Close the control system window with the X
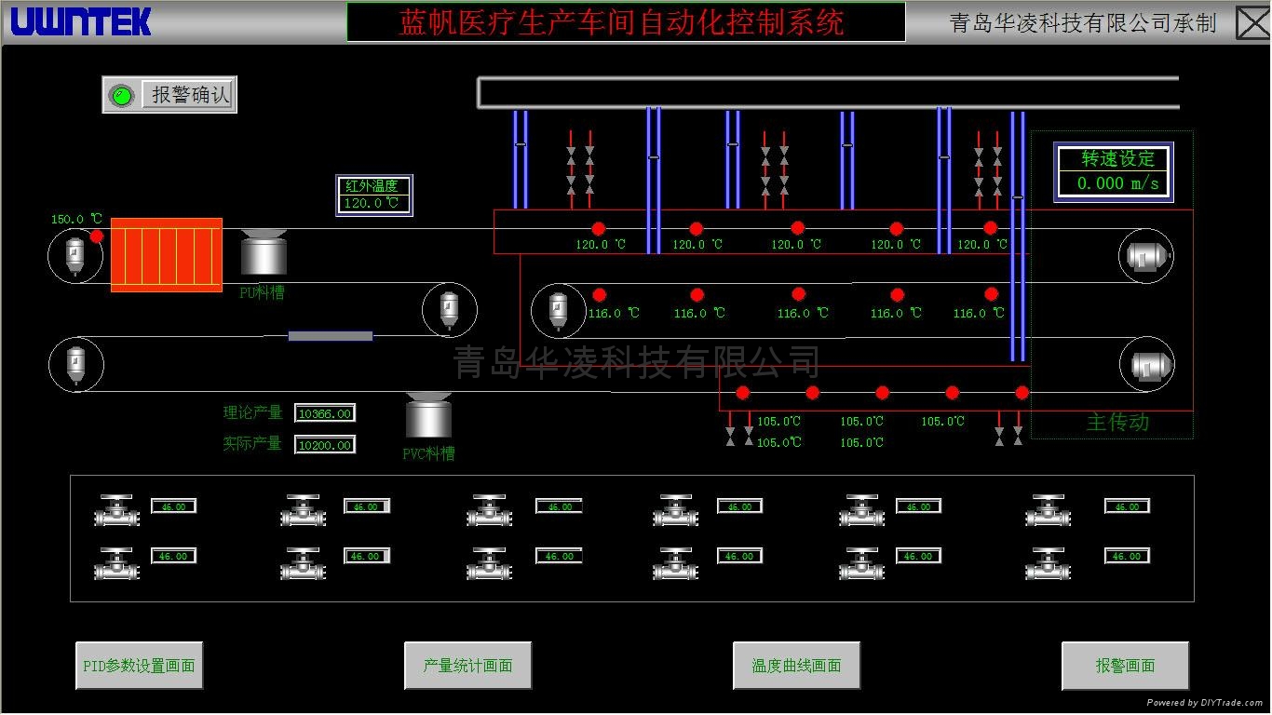 pyautogui.click(x=1252, y=22)
